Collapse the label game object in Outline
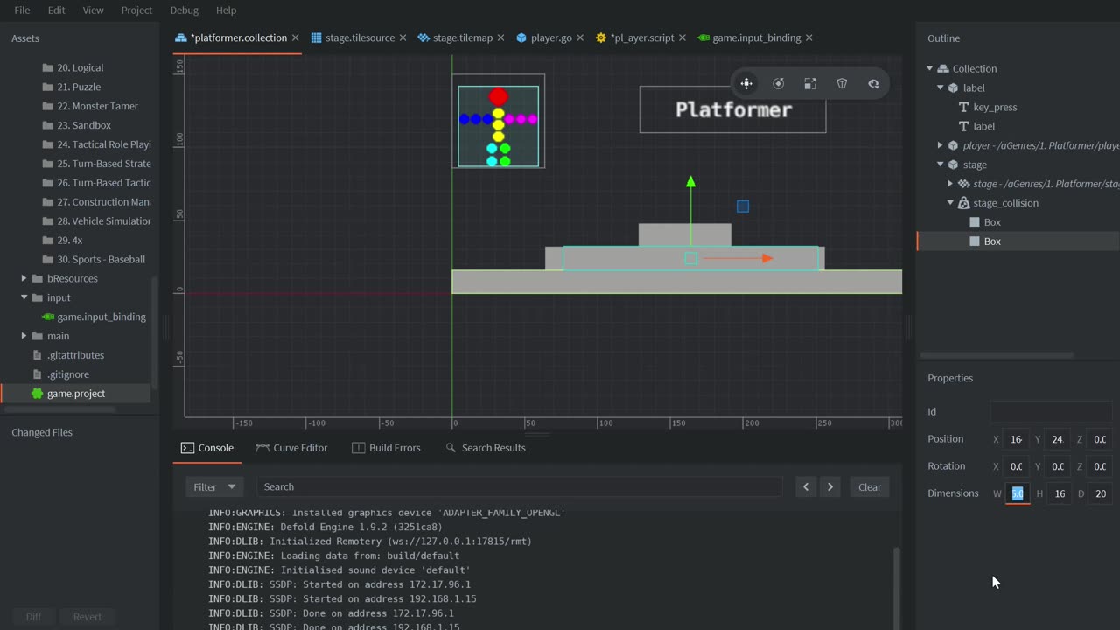The image size is (1120, 630). (941, 87)
